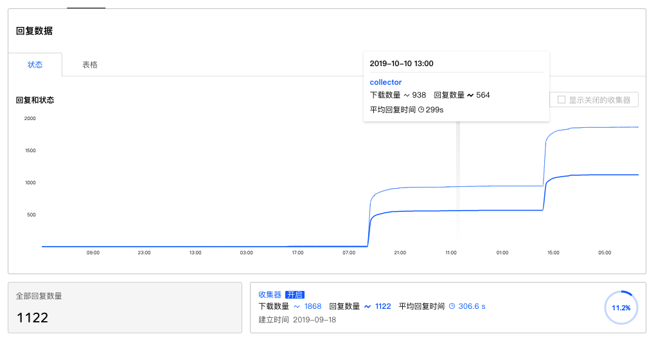Click the 全部回复数量 summary card

click(125, 308)
